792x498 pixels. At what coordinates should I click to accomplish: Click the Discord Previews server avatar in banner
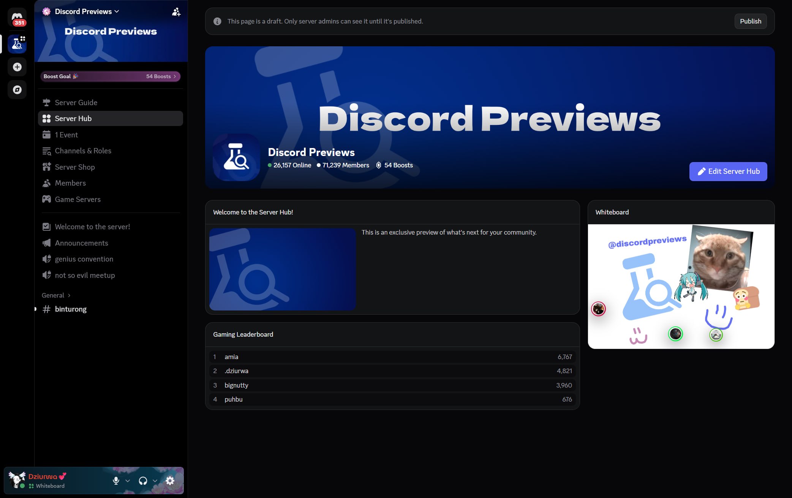point(236,157)
